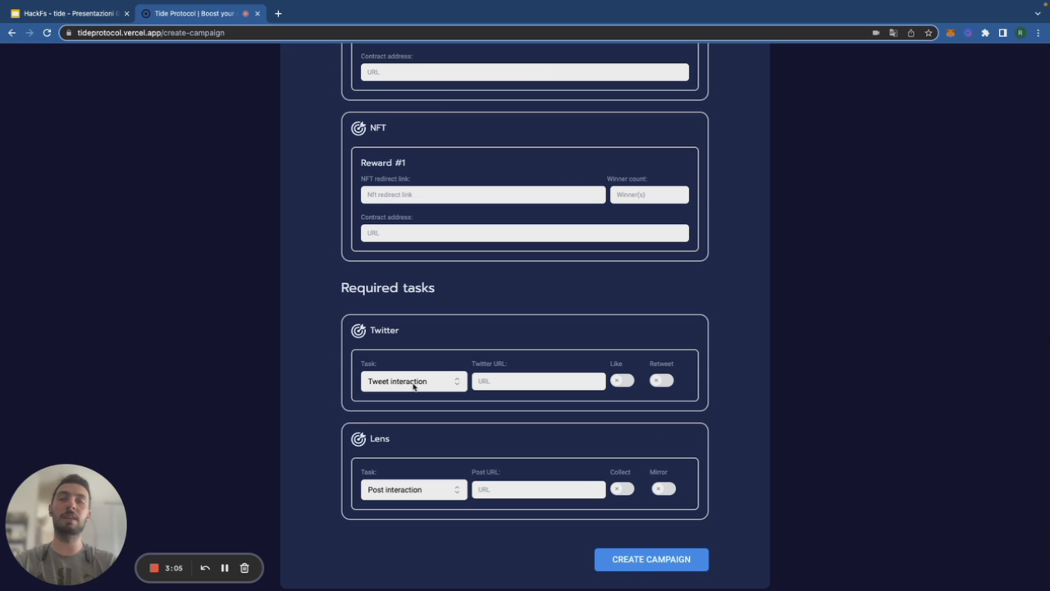Click the Required tasks heading
1050x591 pixels.
pos(387,288)
